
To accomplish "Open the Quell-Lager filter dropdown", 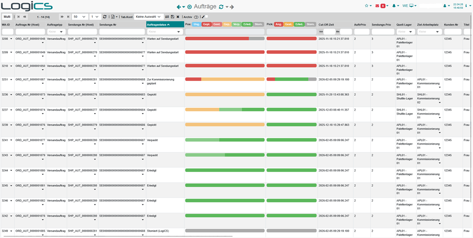I will pyautogui.click(x=406, y=32).
